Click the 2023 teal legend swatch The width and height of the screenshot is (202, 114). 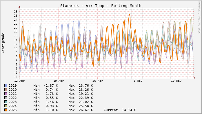[x=6, y=102]
